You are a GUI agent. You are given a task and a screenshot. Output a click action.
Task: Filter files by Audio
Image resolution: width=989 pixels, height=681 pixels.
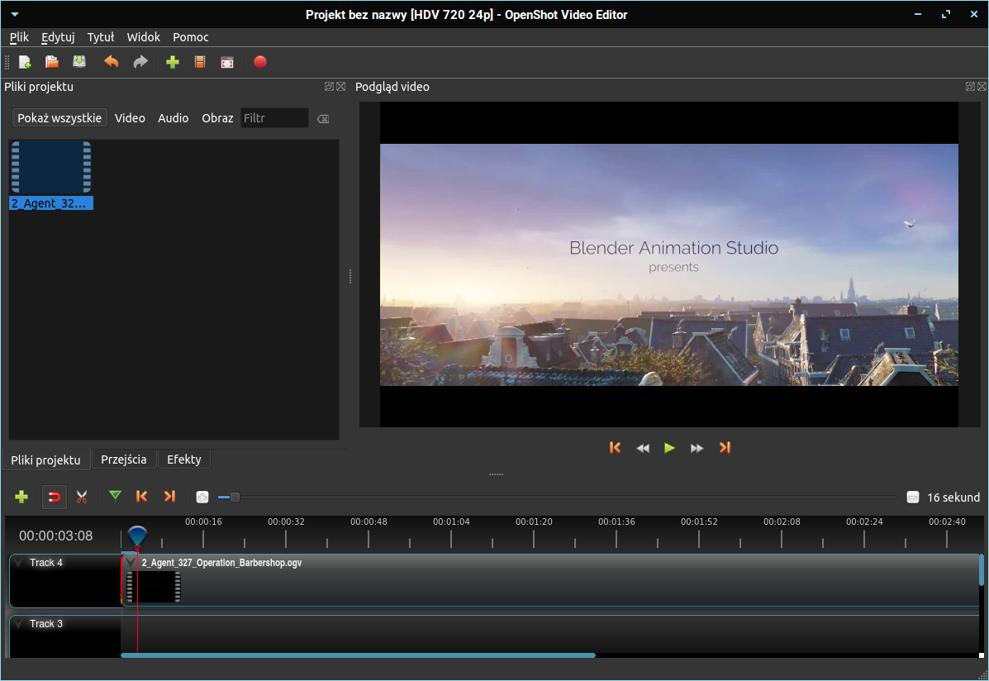click(x=173, y=118)
